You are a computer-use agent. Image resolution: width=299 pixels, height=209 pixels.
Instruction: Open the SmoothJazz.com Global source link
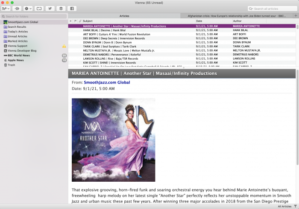[x=107, y=82]
